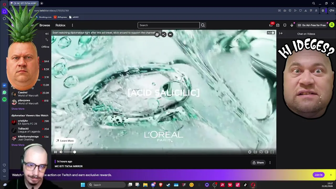Open more options beside Share button
The width and height of the screenshot is (336, 189).
[270, 163]
